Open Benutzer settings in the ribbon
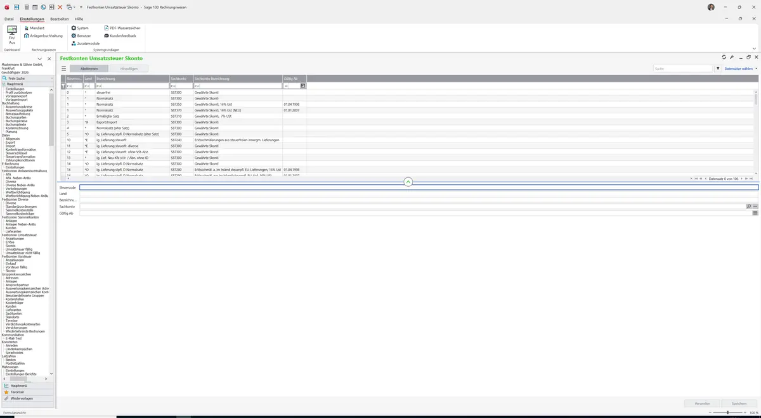The width and height of the screenshot is (761, 418). pos(81,35)
